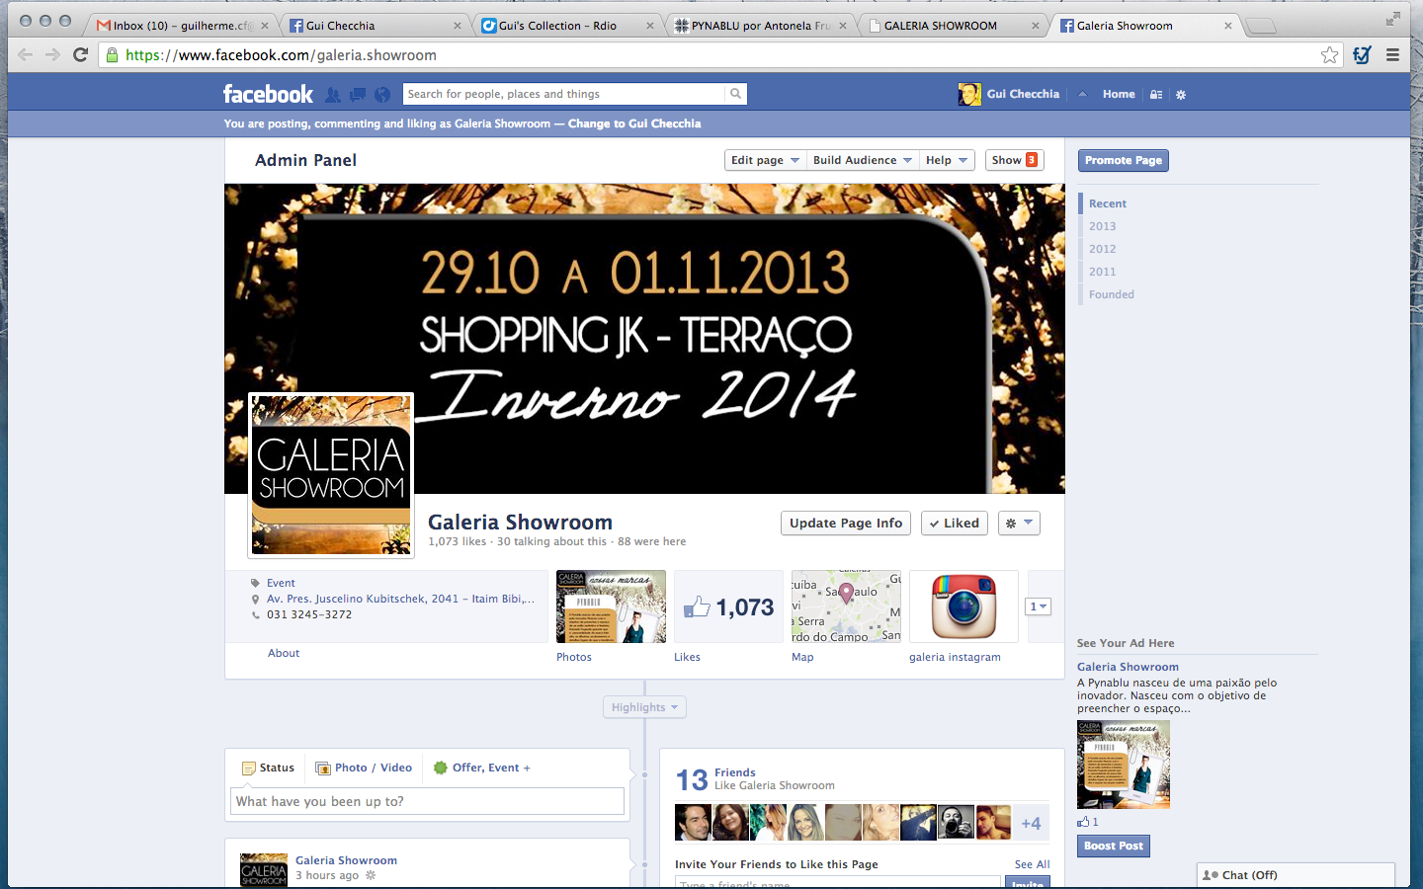The image size is (1423, 889).
Task: Open account settings gear in blue header
Action: point(1181,95)
